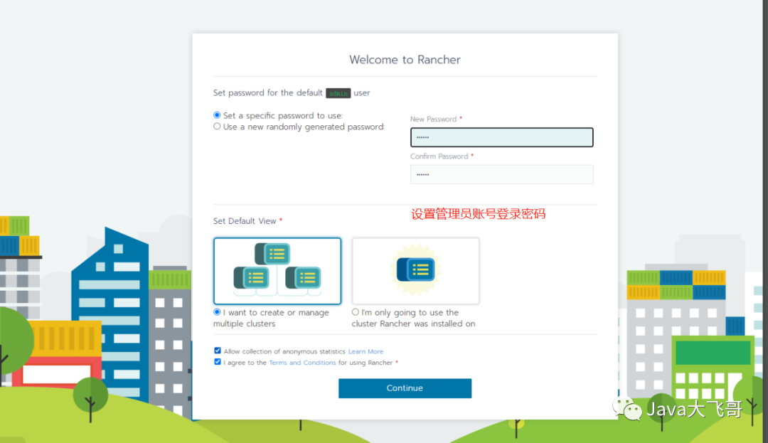The image size is (768, 443).
Task: Click the Continue button
Action: pos(405,388)
